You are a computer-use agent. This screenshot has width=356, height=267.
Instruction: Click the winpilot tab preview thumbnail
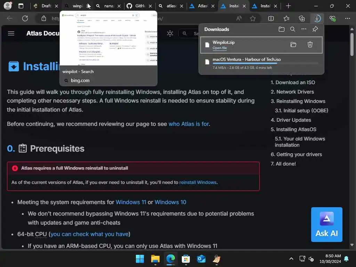click(x=108, y=39)
